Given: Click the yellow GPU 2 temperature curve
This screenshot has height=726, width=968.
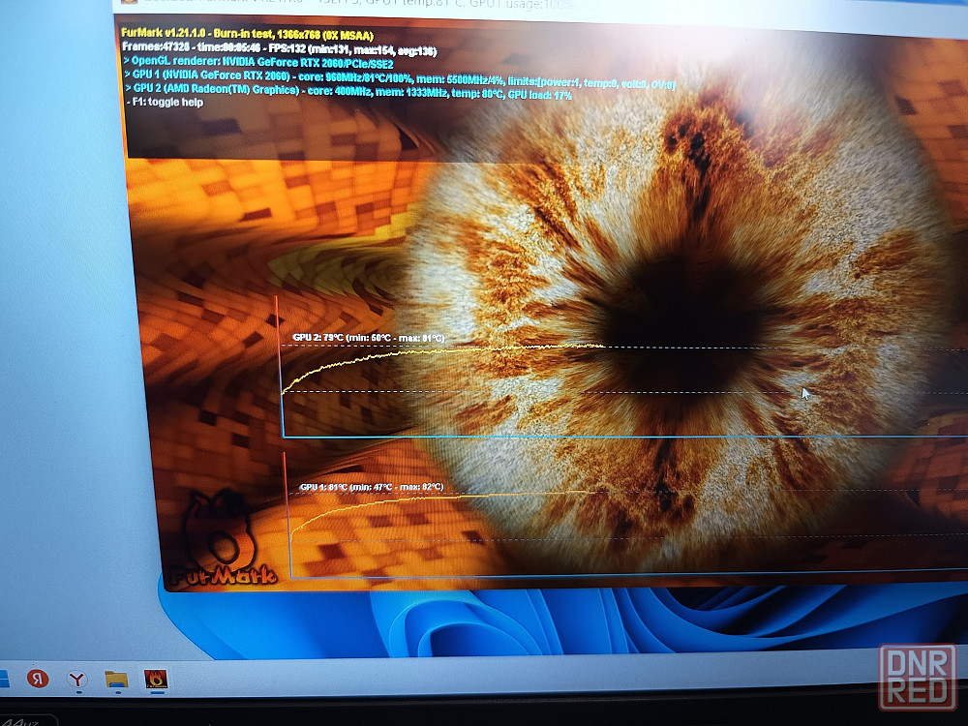Looking at the screenshot, I should (x=432, y=351).
